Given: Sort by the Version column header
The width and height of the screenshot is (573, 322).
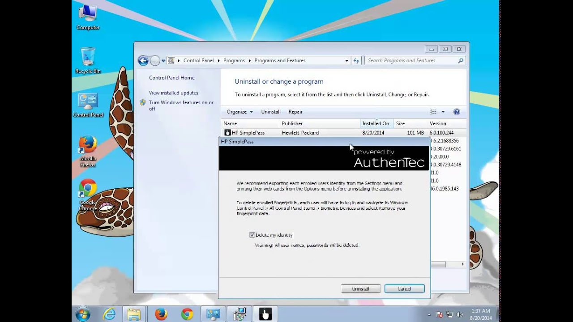Looking at the screenshot, I should click(x=446, y=123).
